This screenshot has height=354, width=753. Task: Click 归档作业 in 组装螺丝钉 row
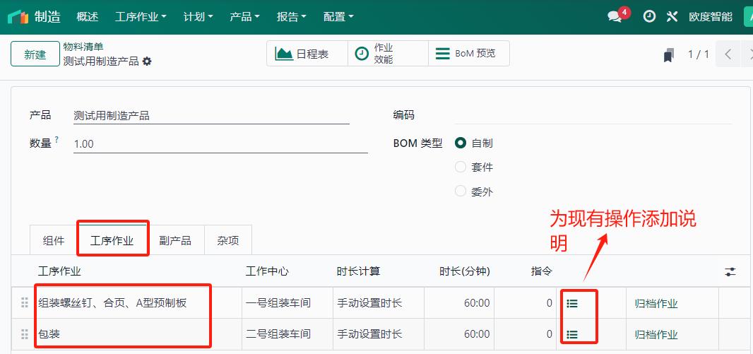coord(656,304)
